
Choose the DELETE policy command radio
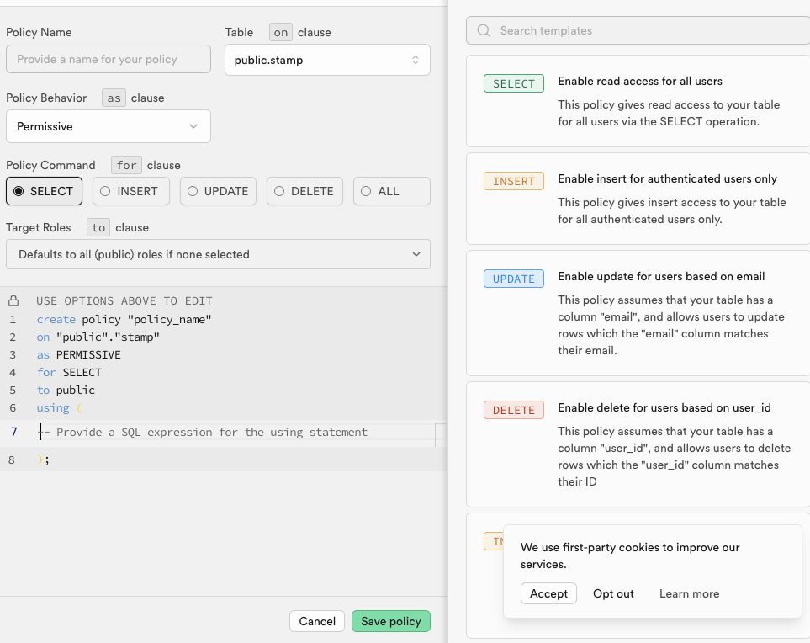pyautogui.click(x=304, y=191)
